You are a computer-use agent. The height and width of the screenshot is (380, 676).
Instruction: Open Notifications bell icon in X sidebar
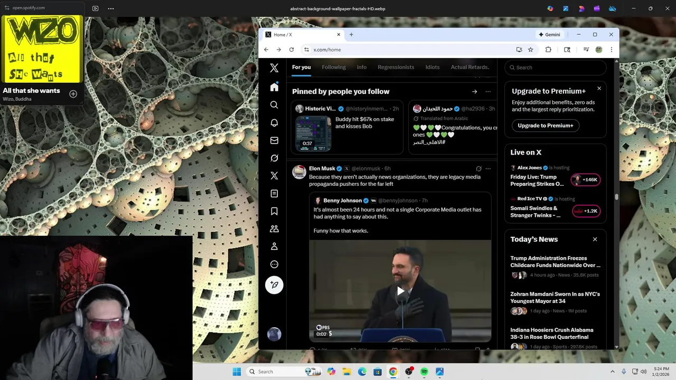(274, 123)
